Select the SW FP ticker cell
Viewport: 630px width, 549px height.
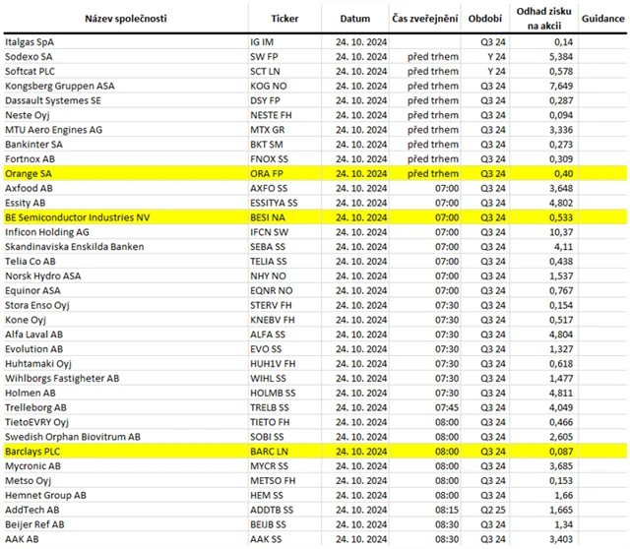click(268, 58)
